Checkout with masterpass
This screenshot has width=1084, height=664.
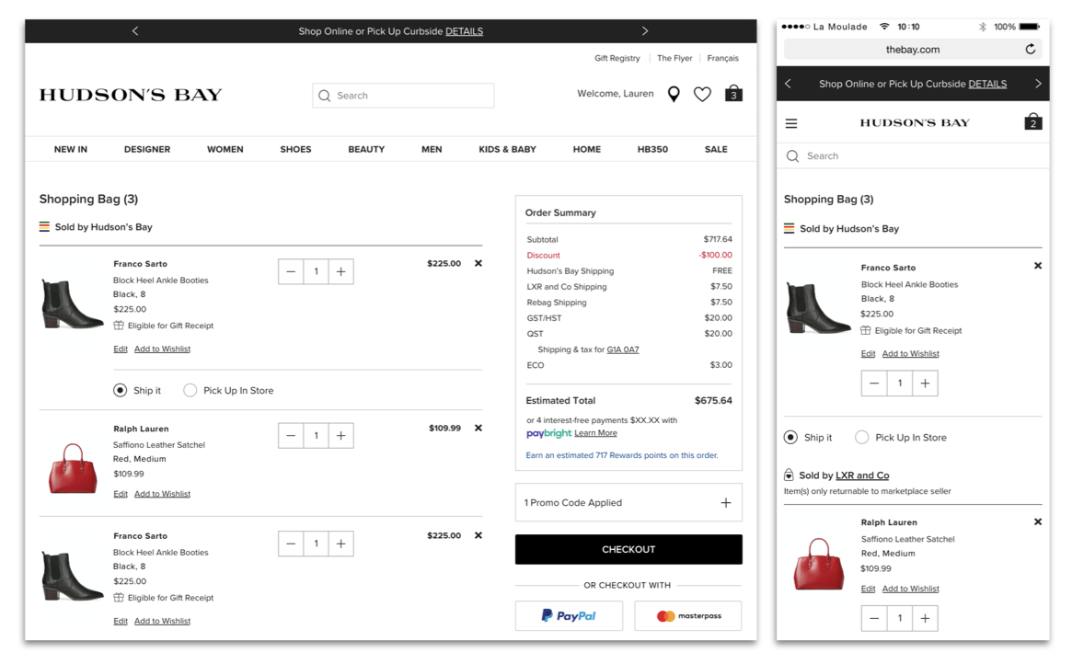688,615
